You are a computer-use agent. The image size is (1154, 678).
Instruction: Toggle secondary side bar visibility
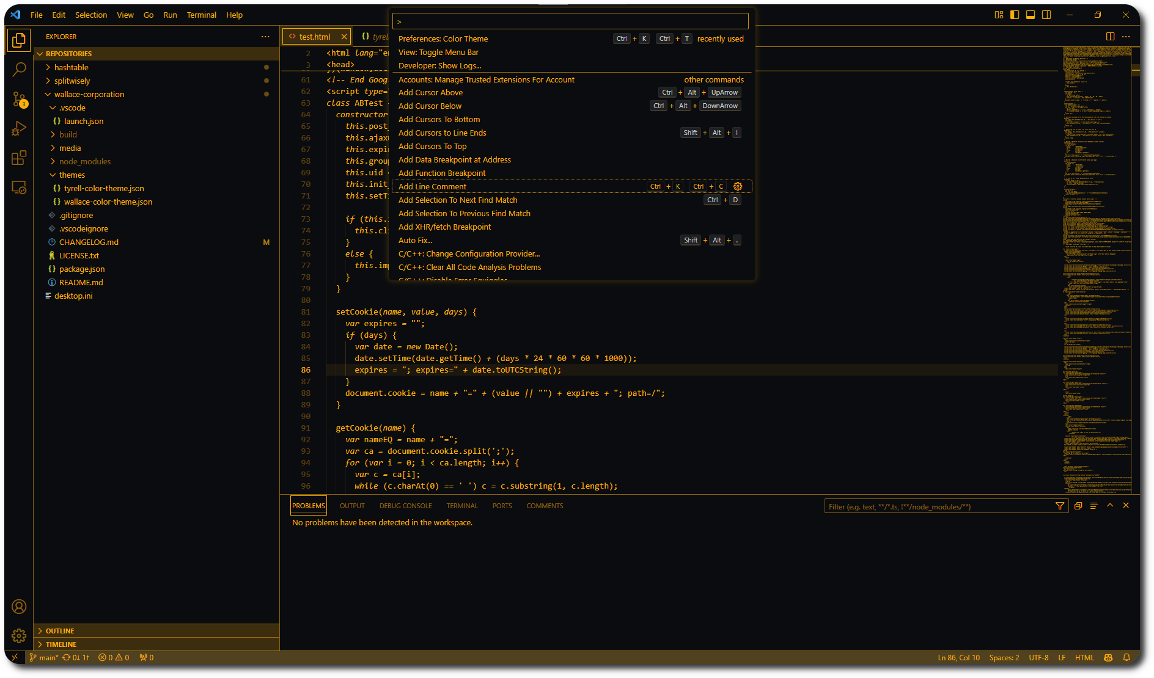click(1046, 15)
